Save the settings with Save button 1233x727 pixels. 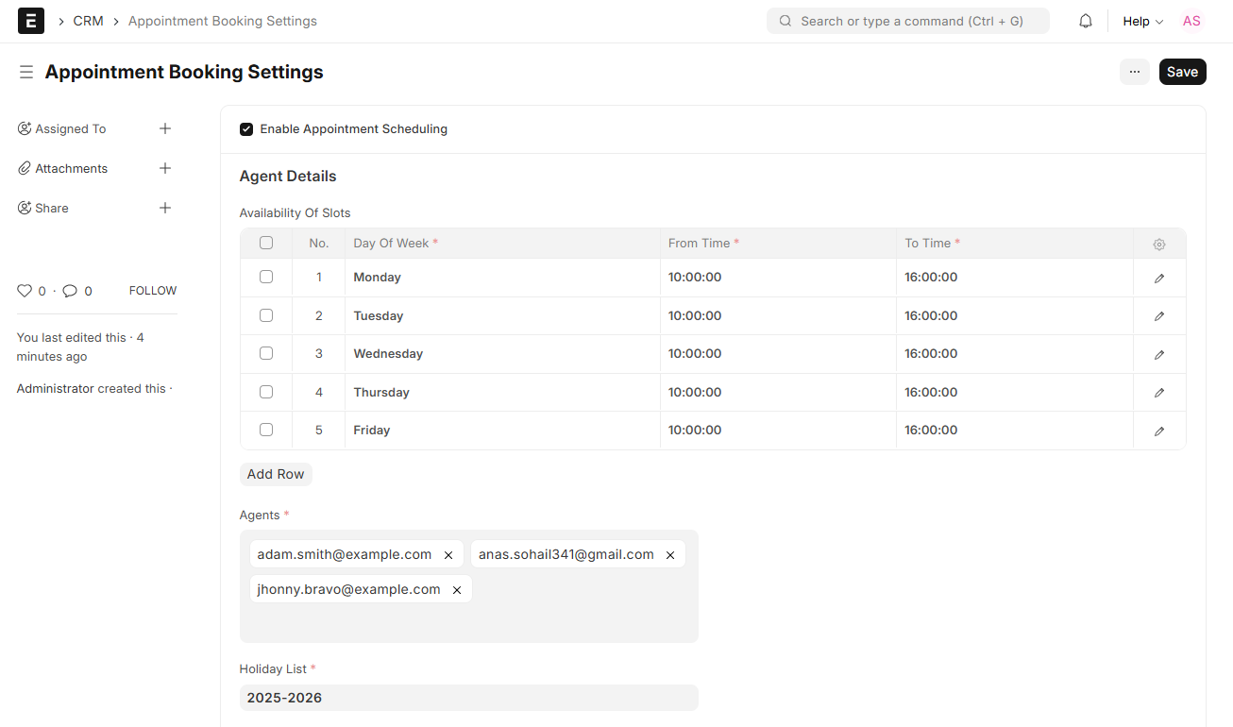[1182, 72]
